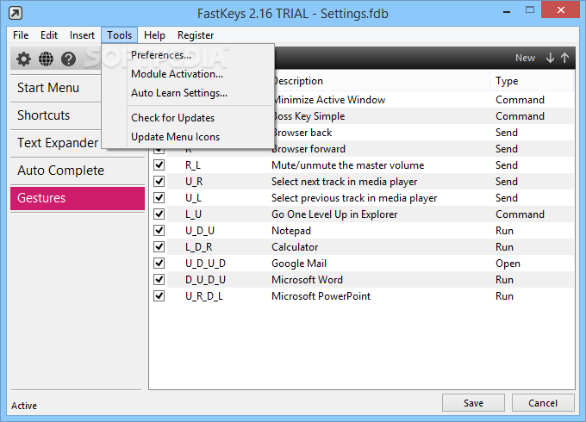Select the Browser forward row
Image resolution: width=586 pixels, height=422 pixels.
[423, 149]
